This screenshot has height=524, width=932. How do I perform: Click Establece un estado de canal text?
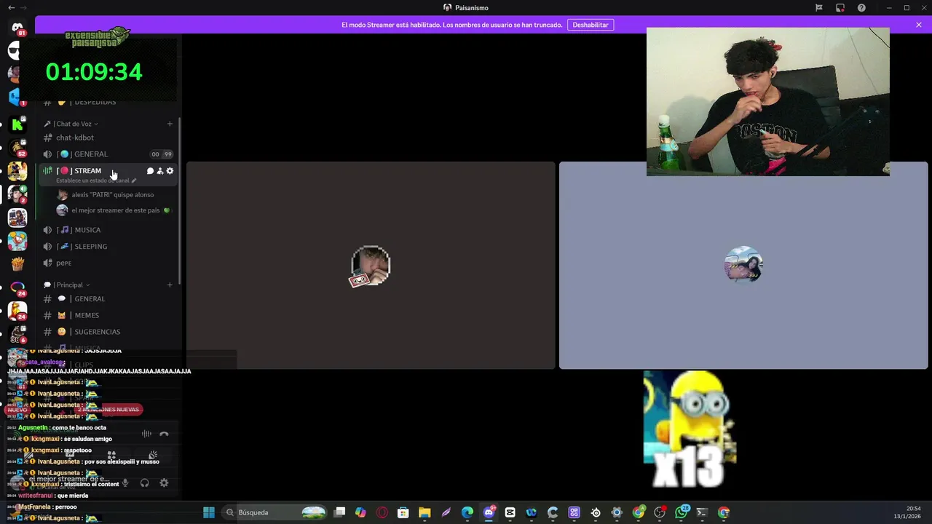click(x=92, y=180)
